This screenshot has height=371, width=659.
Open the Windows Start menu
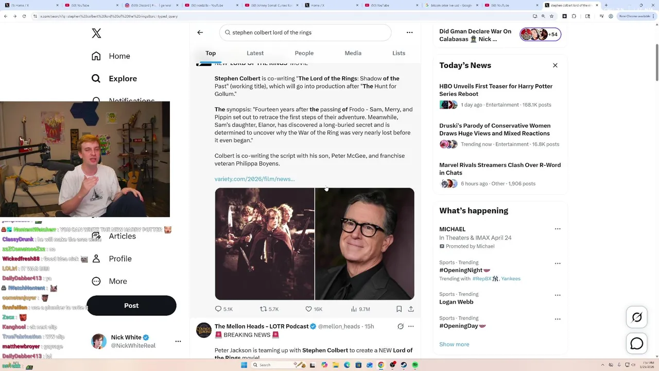pos(245,365)
